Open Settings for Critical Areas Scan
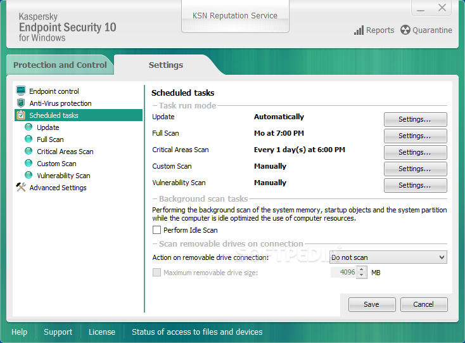The height and width of the screenshot is (343, 465). click(x=415, y=152)
